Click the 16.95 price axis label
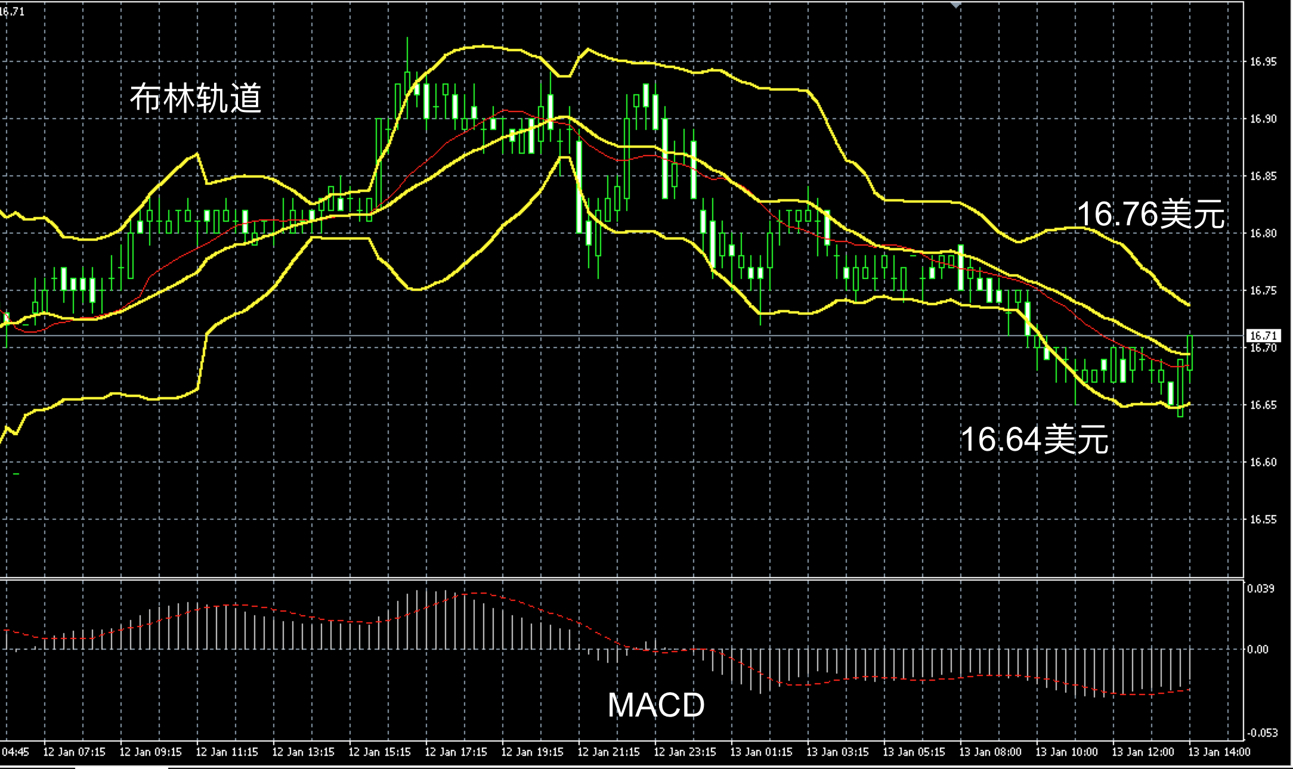This screenshot has height=769, width=1293. point(1263,62)
